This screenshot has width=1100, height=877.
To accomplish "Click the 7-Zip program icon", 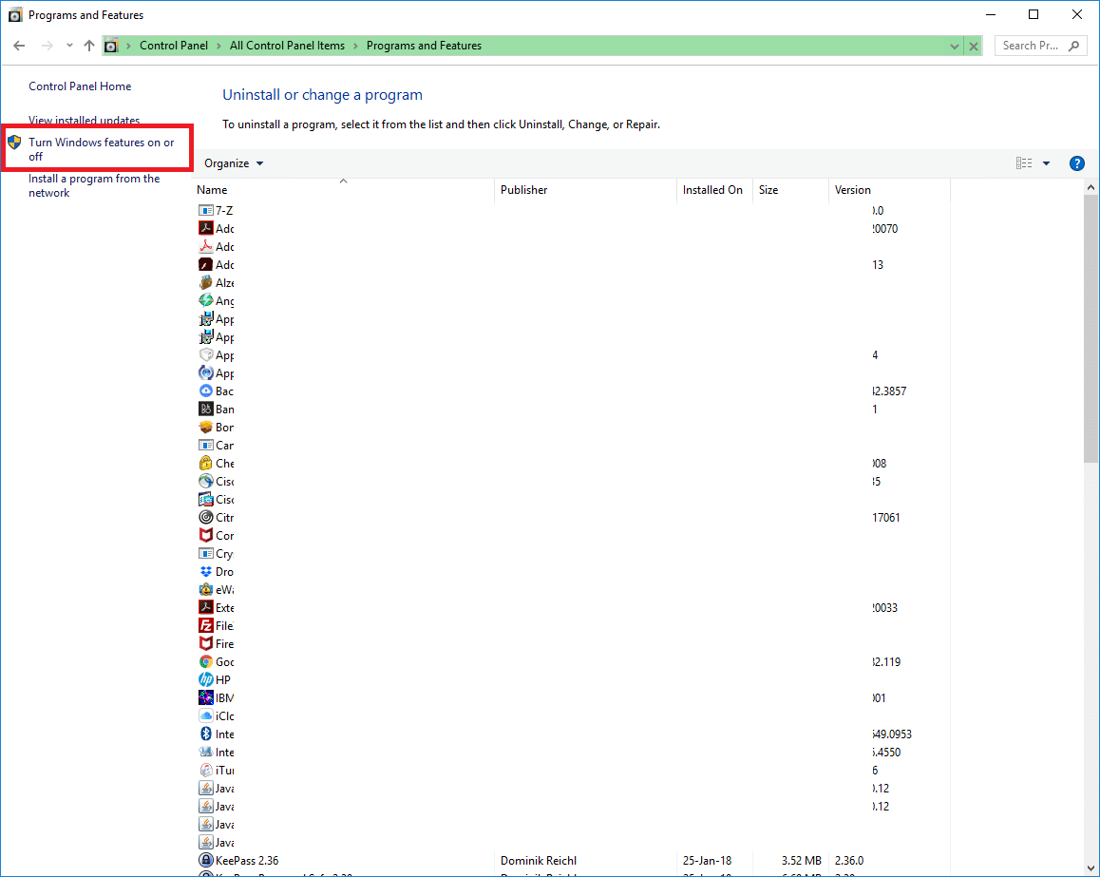I will [x=205, y=211].
